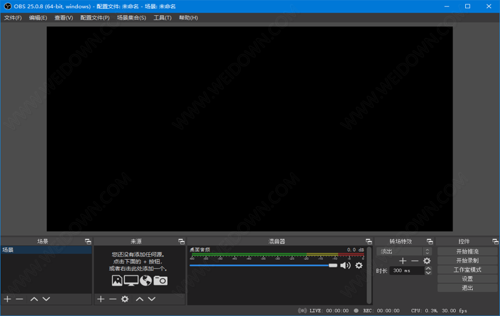The image size is (500, 316).
Task: Click the OBS logo in the title bar
Action: 8,6
